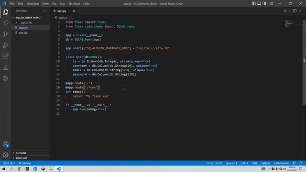
Task: Click Ln 16, Col 20 in status bar
Action: 214,163
